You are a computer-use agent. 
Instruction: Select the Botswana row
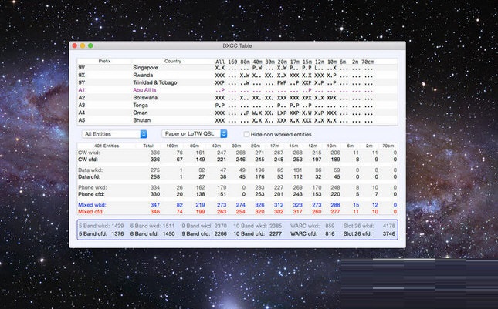pos(237,98)
